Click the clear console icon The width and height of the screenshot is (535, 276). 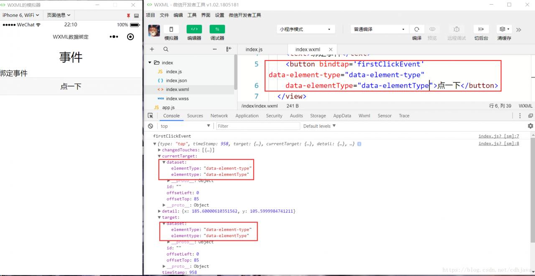tap(150, 126)
